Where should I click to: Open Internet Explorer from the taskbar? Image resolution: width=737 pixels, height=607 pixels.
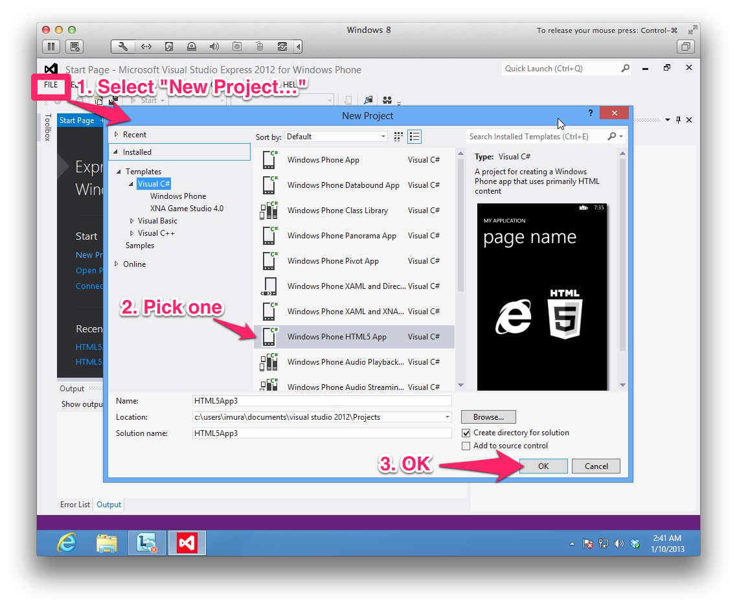pyautogui.click(x=67, y=542)
